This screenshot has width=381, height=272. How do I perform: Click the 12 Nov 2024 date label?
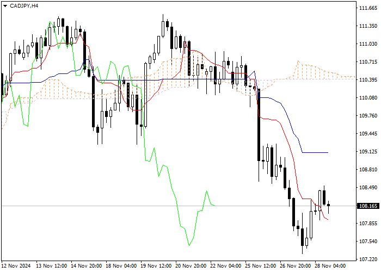[16, 266]
